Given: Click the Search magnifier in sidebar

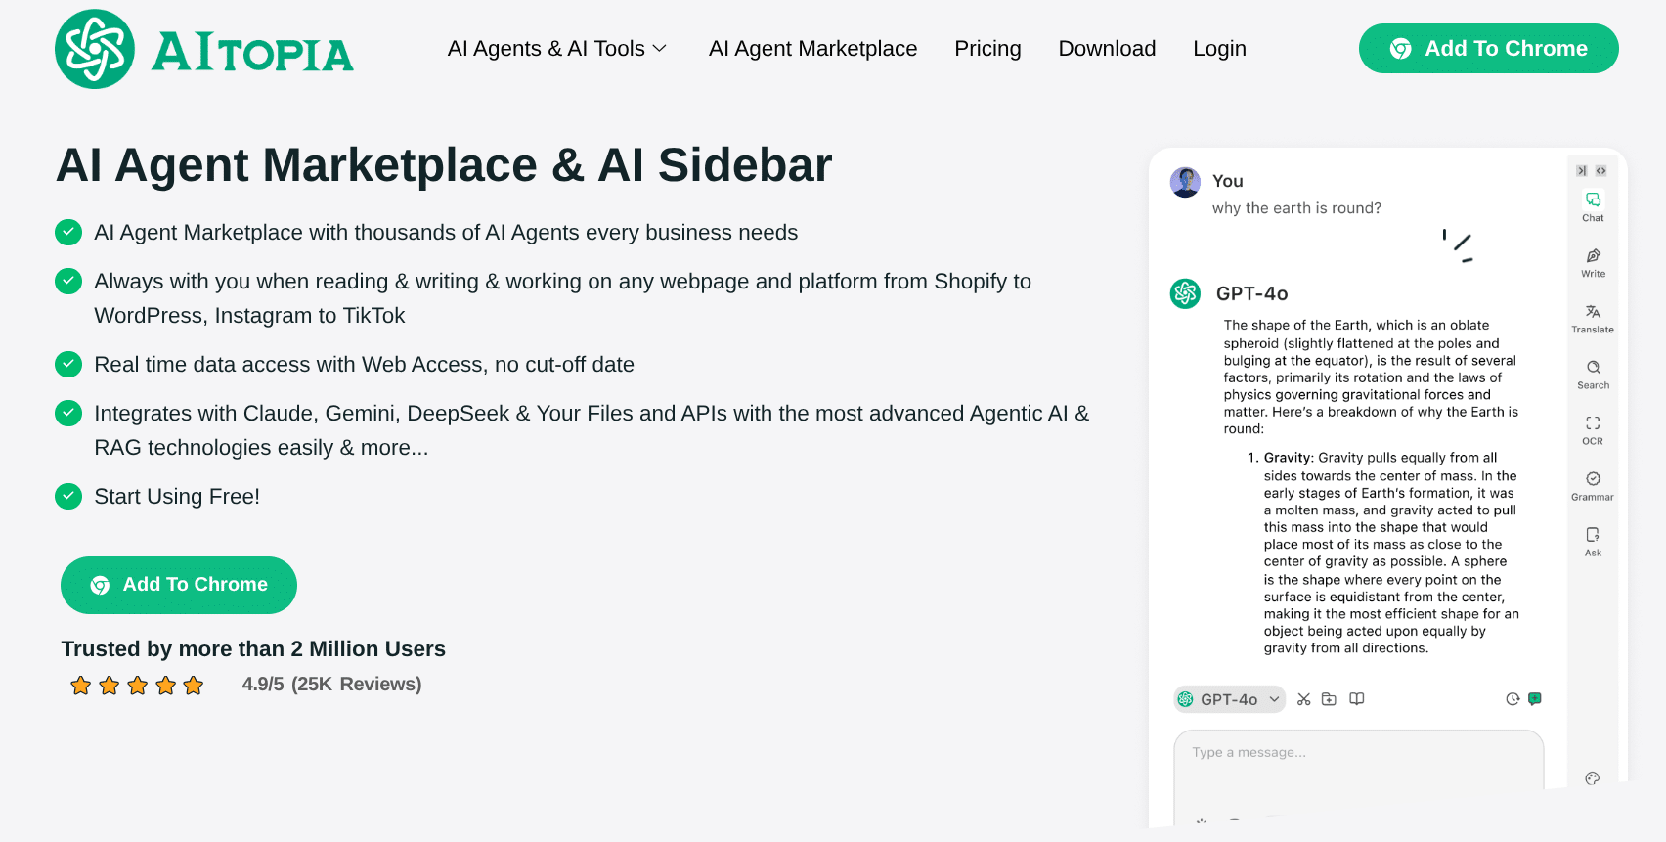Looking at the screenshot, I should point(1593,373).
